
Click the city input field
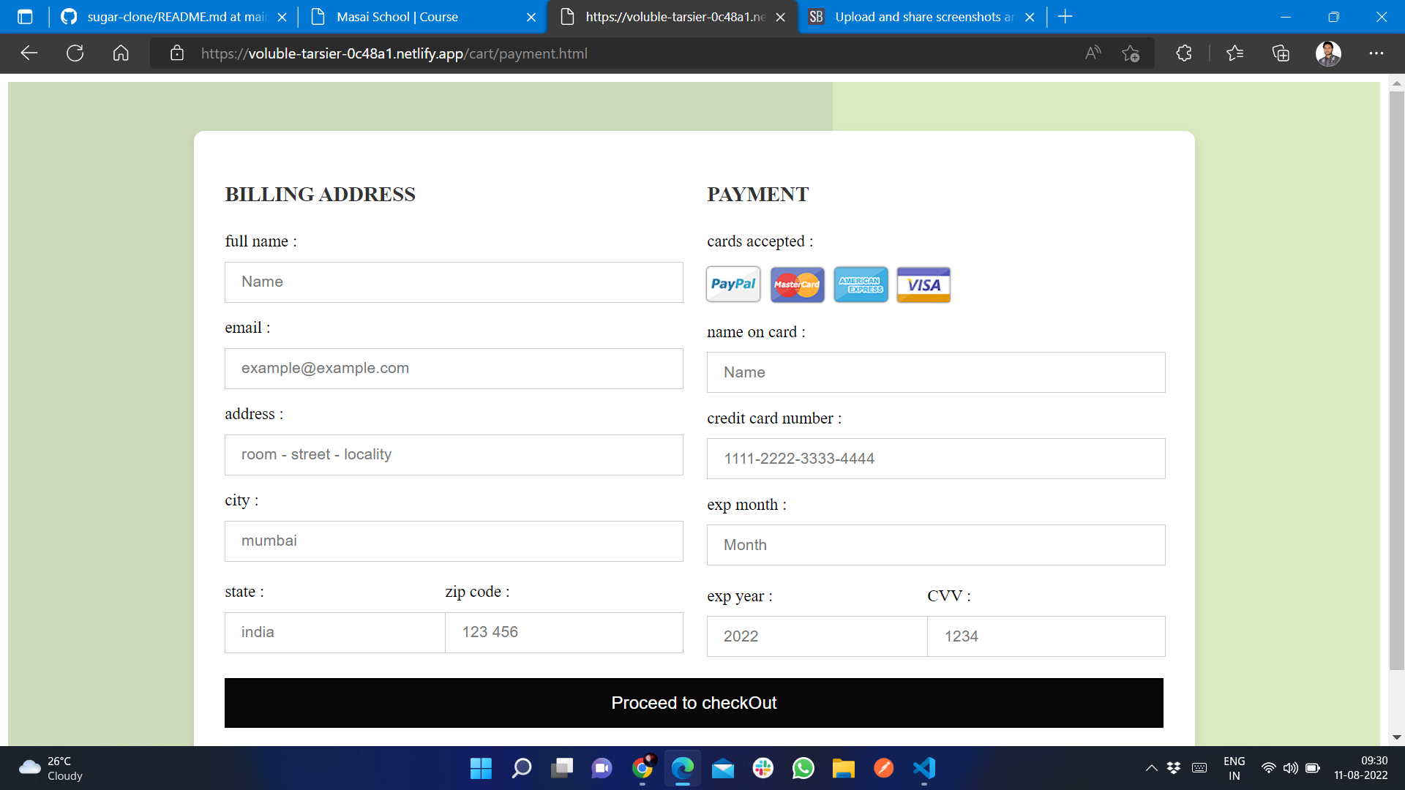454,540
